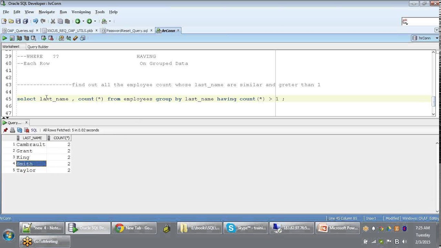This screenshot has height=248, width=441.
Task: Click the Autotrace icon
Action: tap(27, 38)
